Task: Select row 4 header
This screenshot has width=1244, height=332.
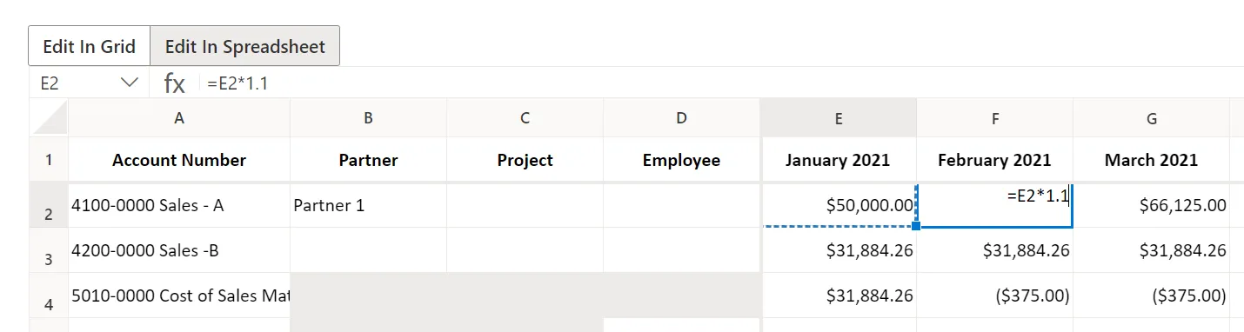Action: click(x=49, y=295)
